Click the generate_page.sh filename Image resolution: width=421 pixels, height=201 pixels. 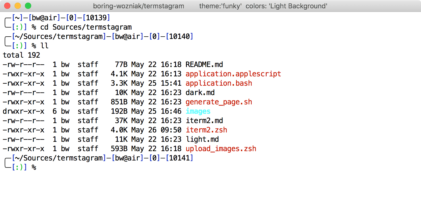click(219, 102)
